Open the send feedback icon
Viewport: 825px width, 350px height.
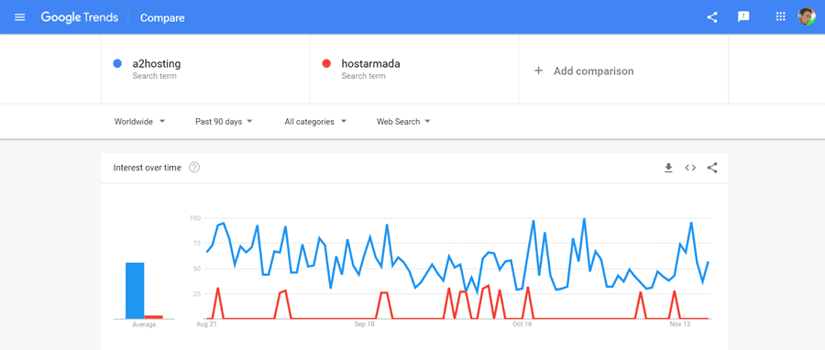point(743,17)
